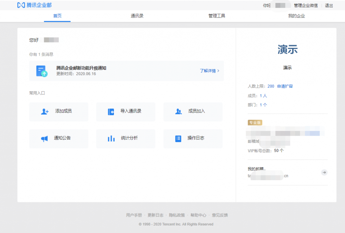Go to the 管理工具 tab
The image size is (345, 233).
point(217,16)
